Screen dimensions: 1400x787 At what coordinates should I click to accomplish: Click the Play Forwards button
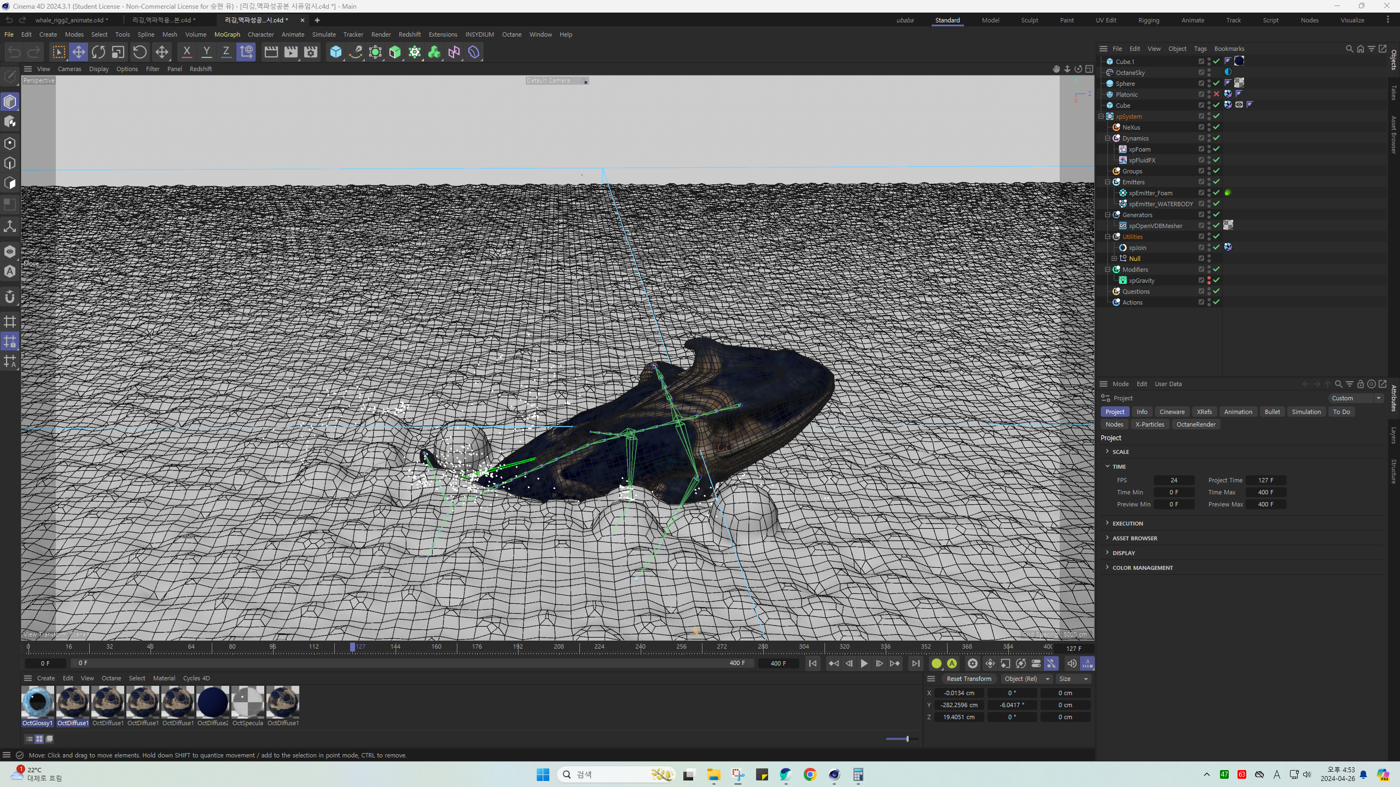pos(864,663)
